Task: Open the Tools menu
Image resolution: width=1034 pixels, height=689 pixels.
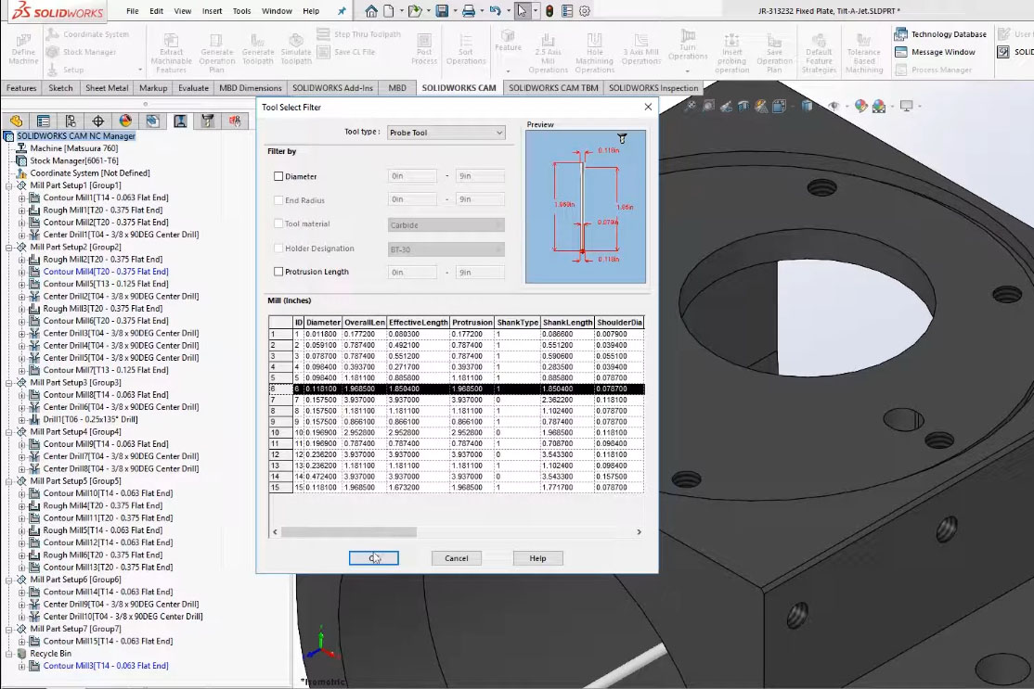Action: pyautogui.click(x=241, y=11)
